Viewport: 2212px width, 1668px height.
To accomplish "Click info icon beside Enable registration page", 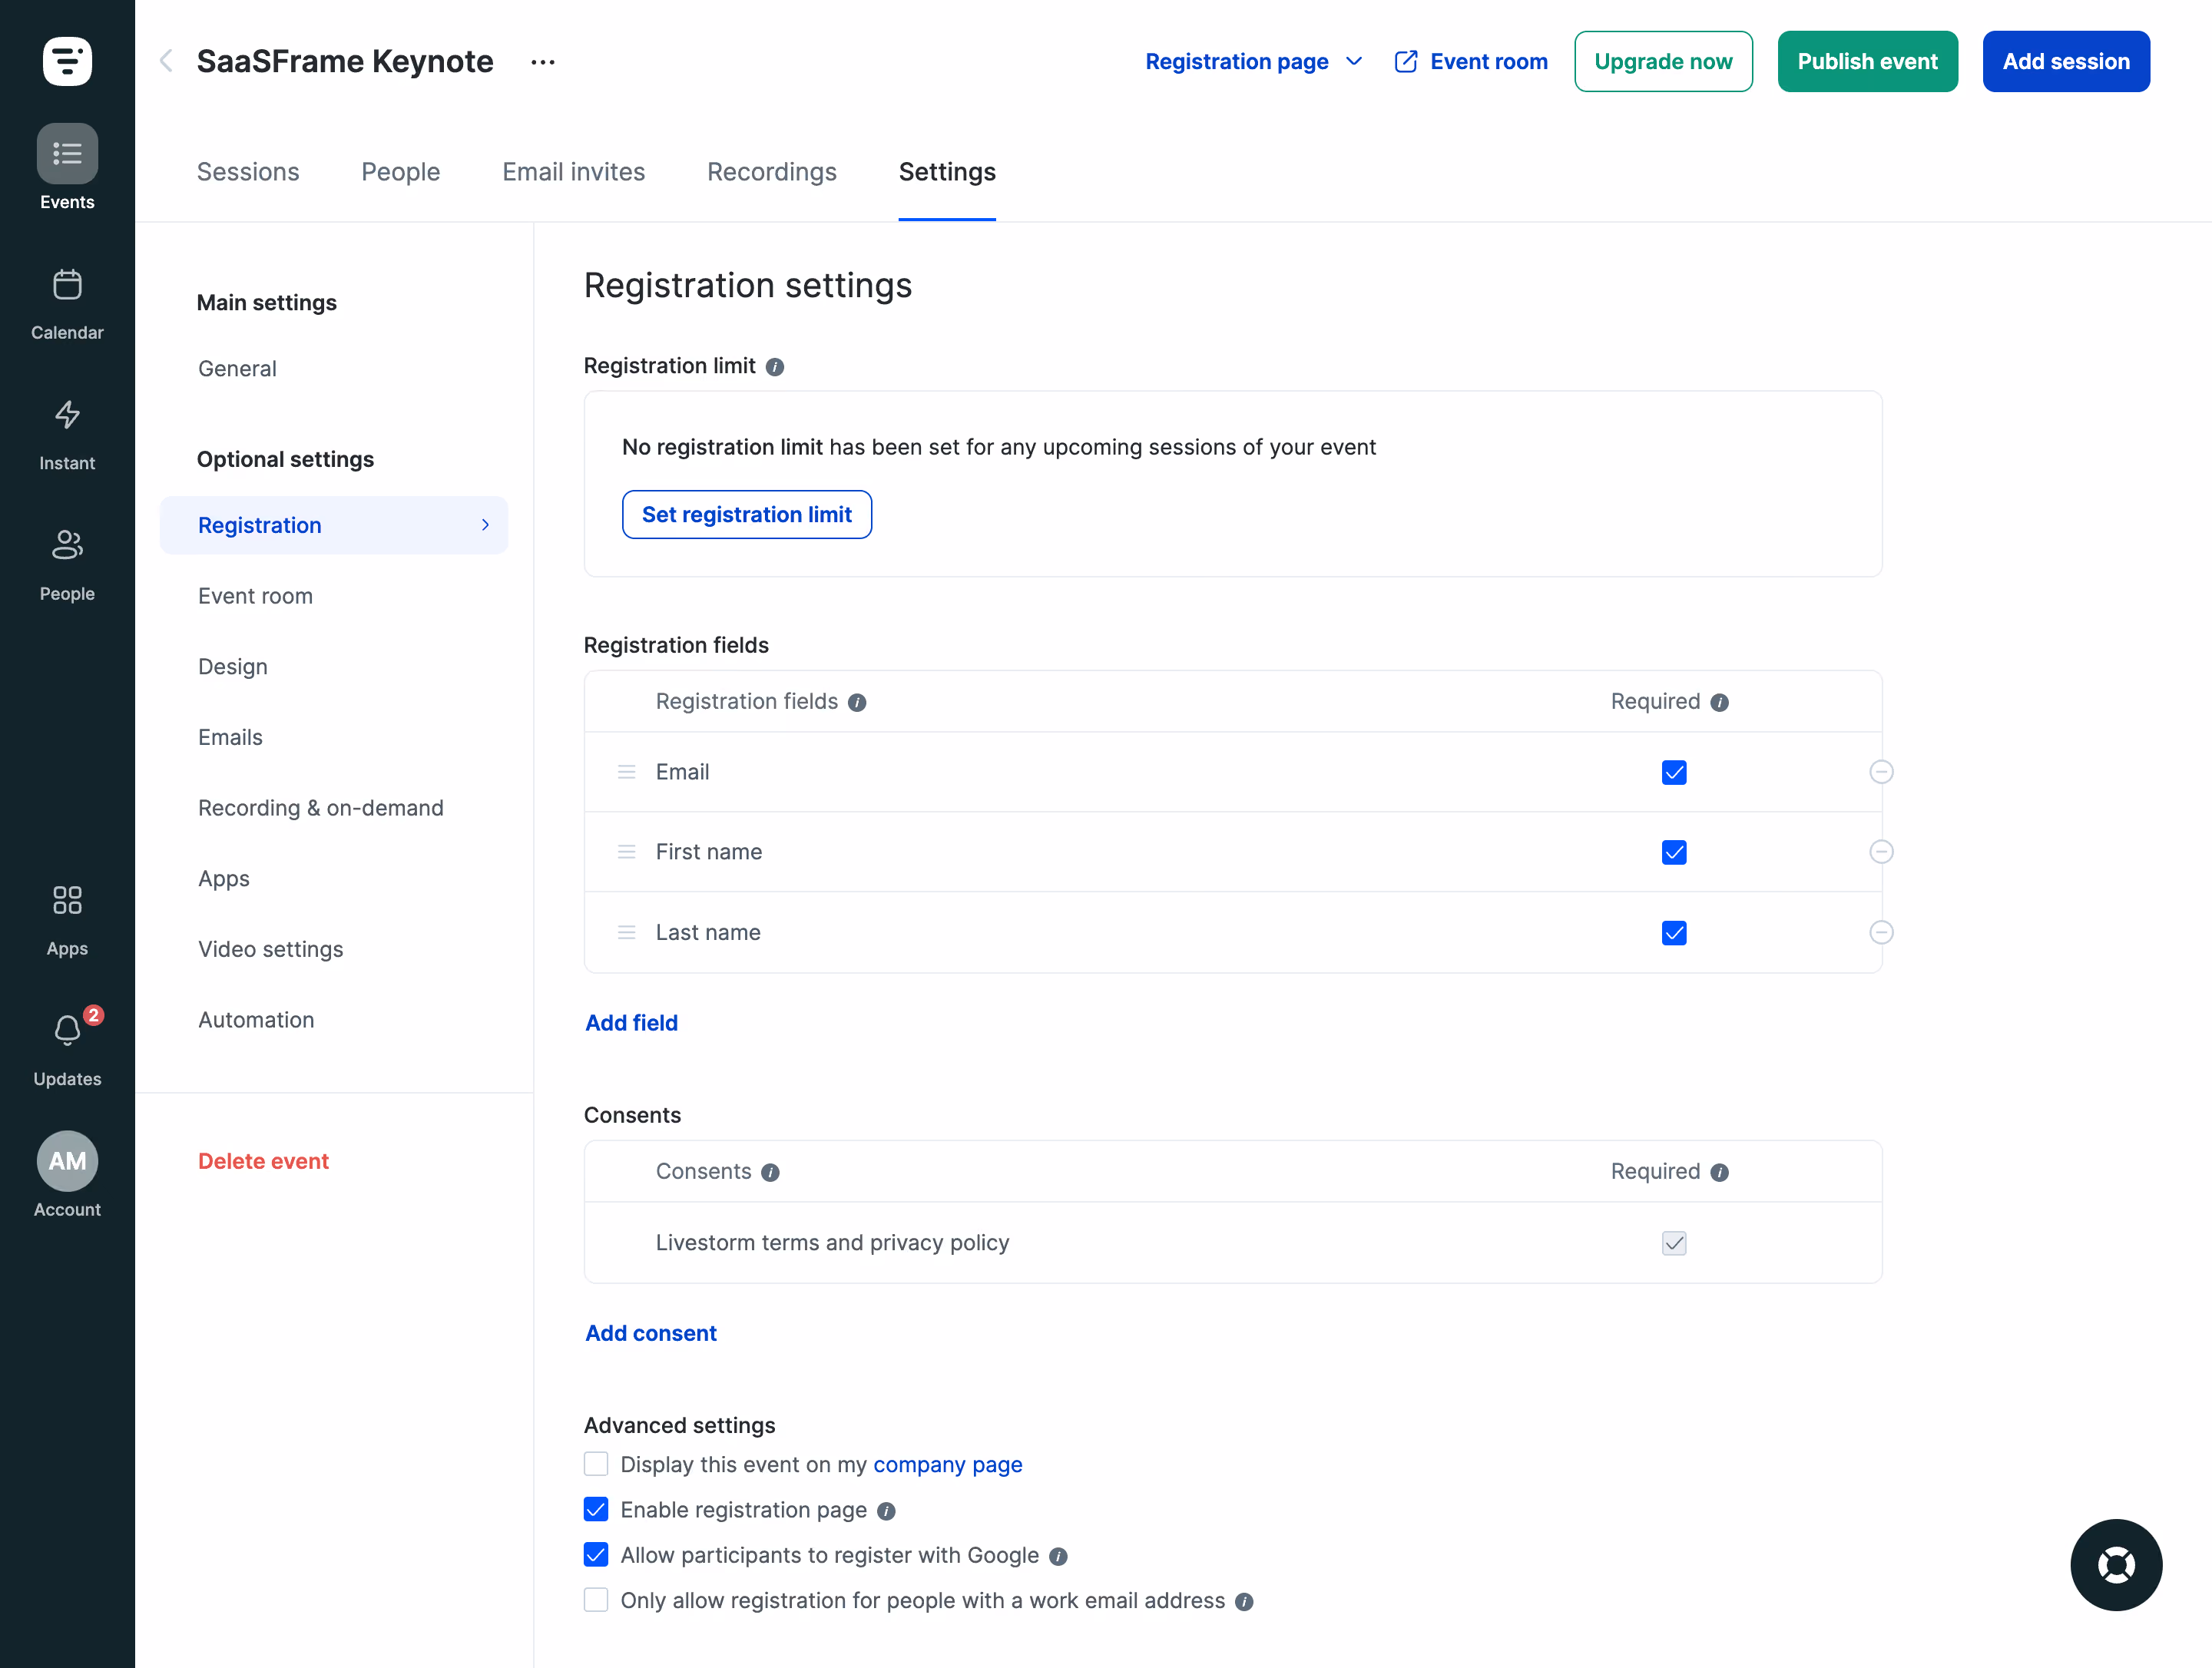I will (886, 1511).
